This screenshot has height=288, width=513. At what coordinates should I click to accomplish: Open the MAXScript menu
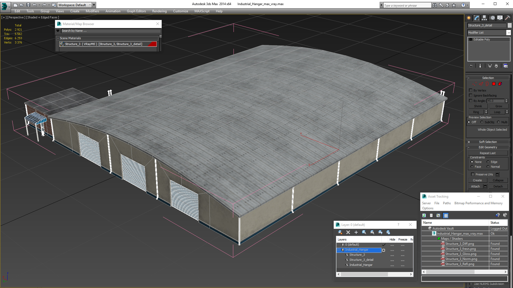[x=202, y=11]
